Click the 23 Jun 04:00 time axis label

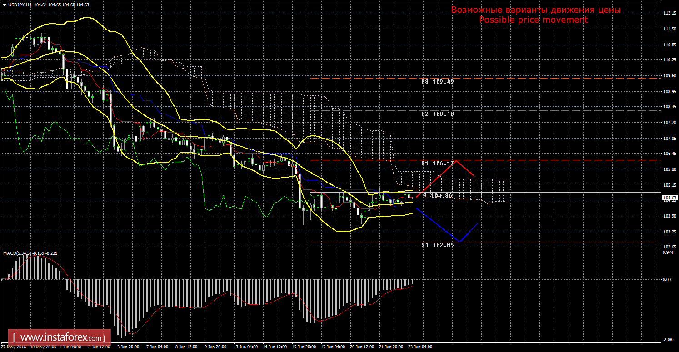pos(420,347)
